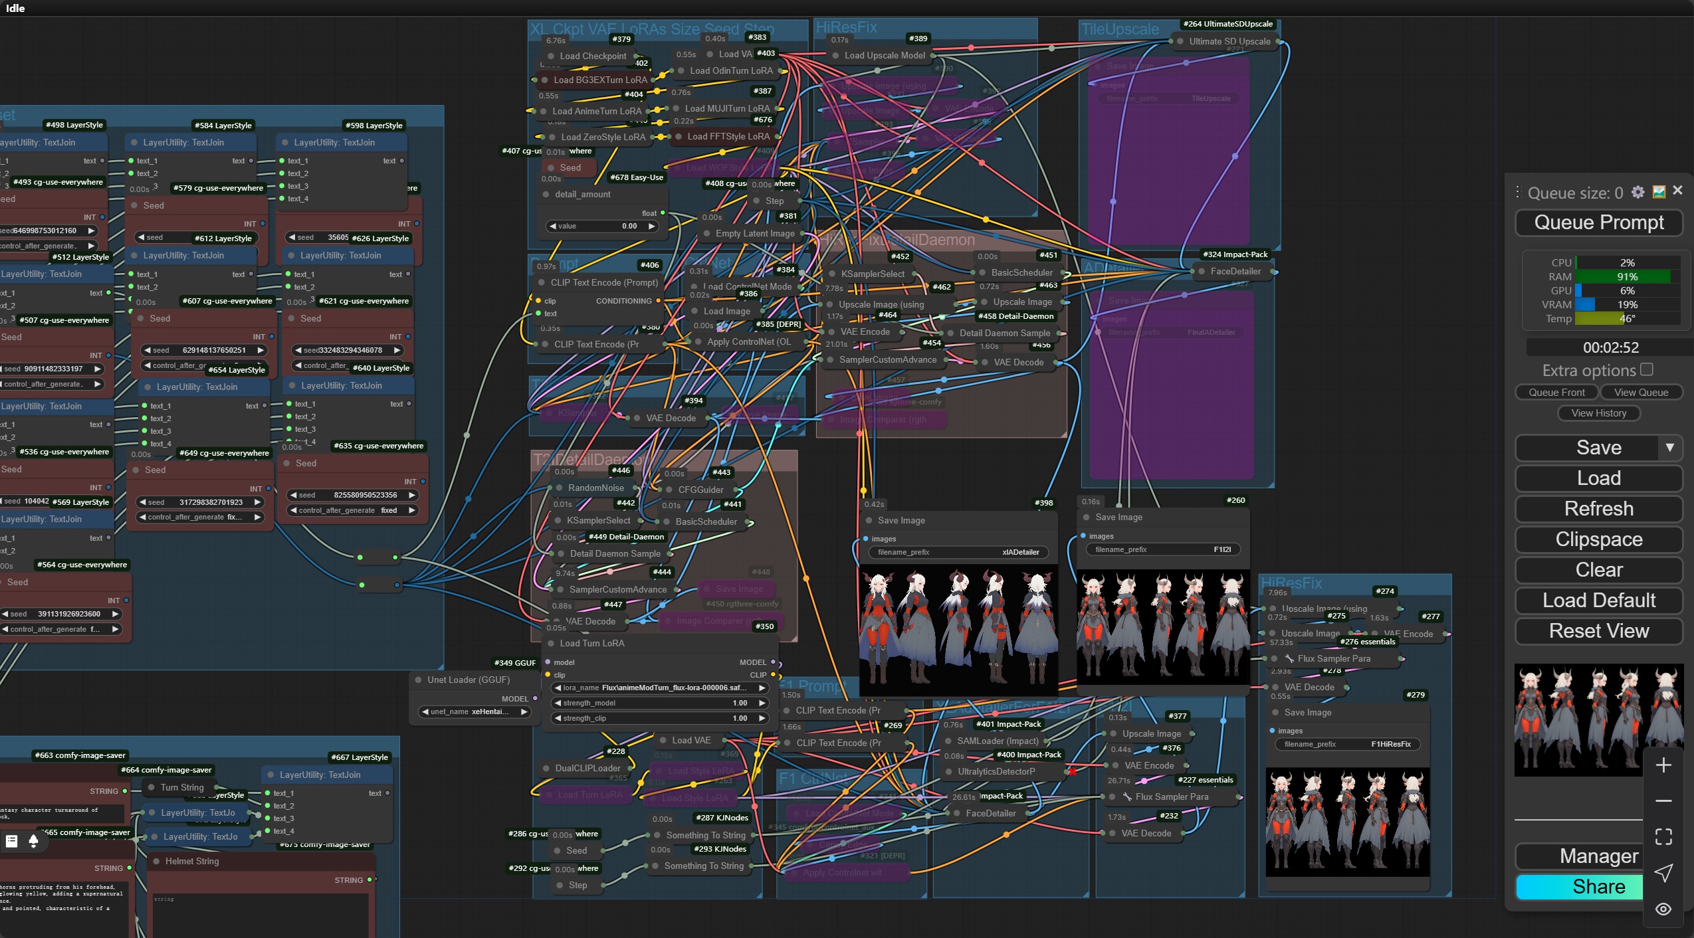Click the Load Upscale Model node's collapse dot
Viewport: 1694px width, 938px height.
point(835,56)
